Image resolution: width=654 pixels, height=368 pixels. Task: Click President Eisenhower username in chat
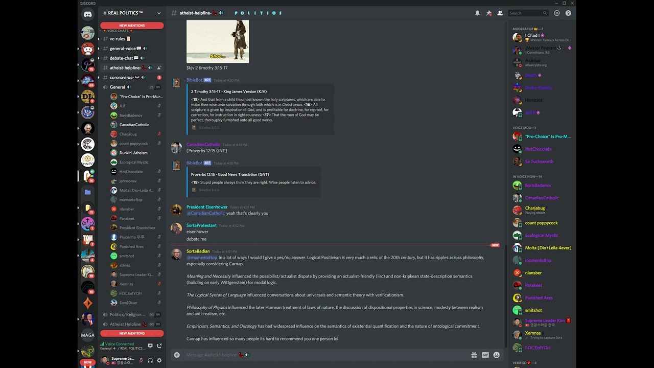click(207, 207)
